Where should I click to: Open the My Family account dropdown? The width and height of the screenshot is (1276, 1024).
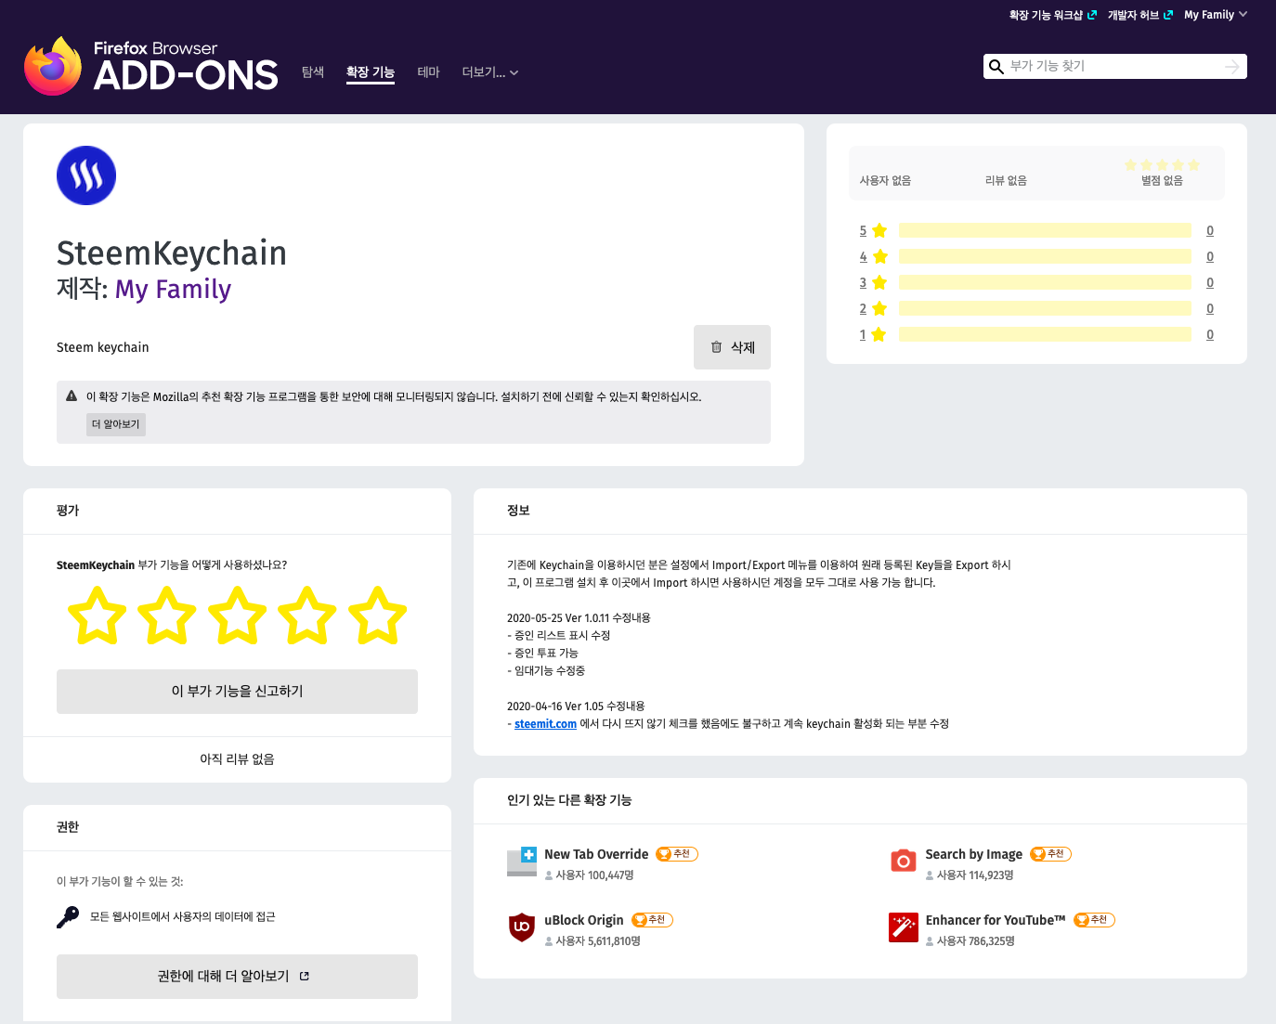tap(1216, 15)
